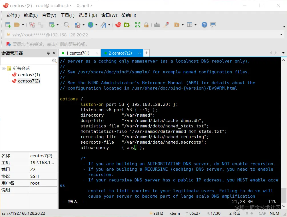Viewport: 287px width, 217px height.
Task: Click the SSH2 status bar entry
Action: pos(156,213)
